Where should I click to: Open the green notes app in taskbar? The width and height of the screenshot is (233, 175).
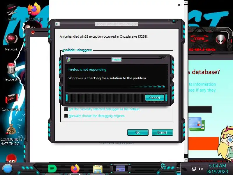coord(52,169)
